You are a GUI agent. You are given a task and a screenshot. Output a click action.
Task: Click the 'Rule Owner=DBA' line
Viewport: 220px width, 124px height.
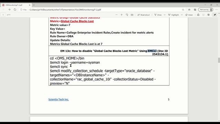coord(62,36)
